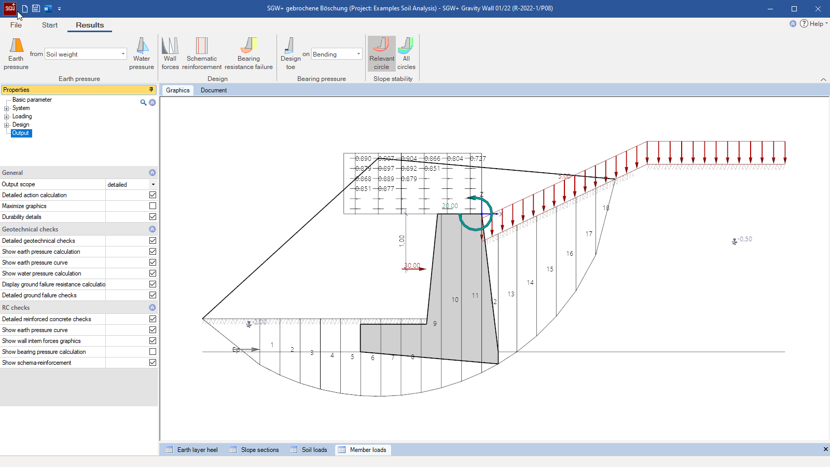Toggle Show earth pressure calculation checkbox
Viewport: 830px width, 467px height.
153,252
